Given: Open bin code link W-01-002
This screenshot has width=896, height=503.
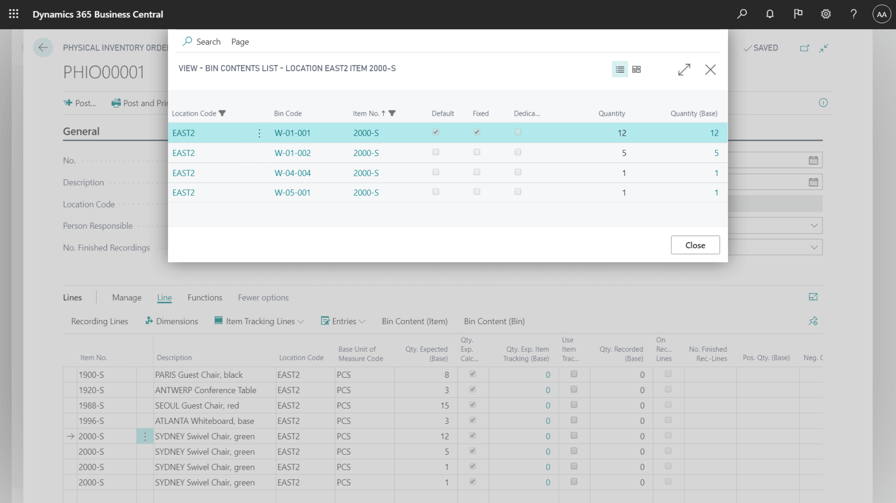Looking at the screenshot, I should (292, 153).
